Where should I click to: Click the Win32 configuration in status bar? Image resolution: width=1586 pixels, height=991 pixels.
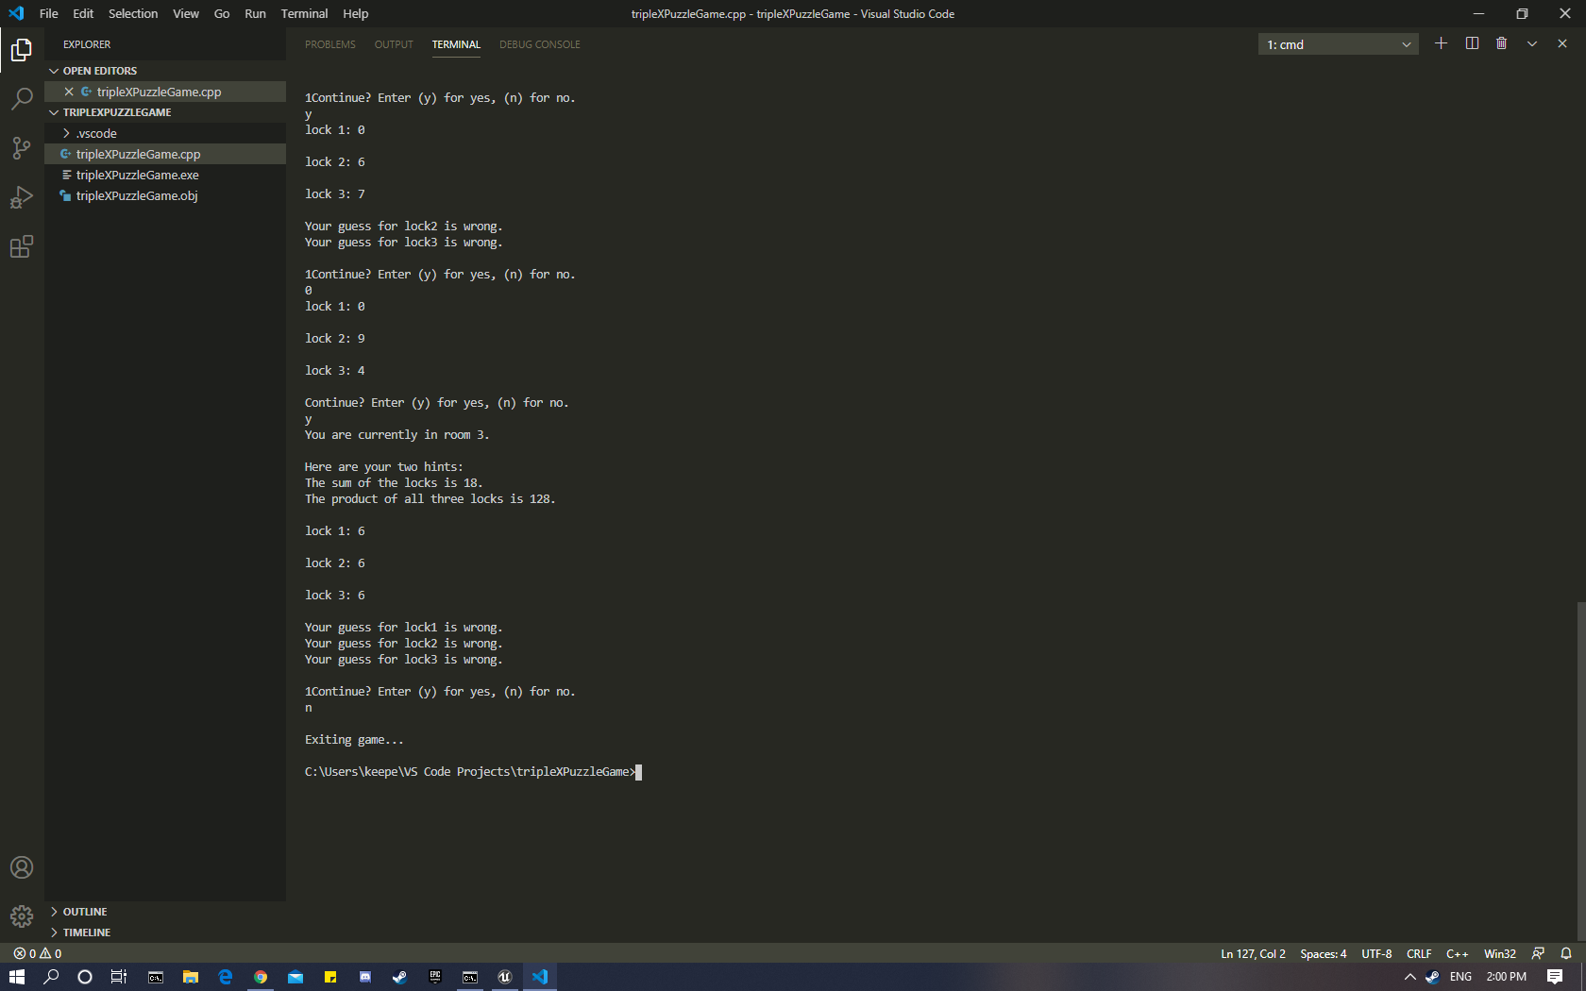click(1500, 953)
